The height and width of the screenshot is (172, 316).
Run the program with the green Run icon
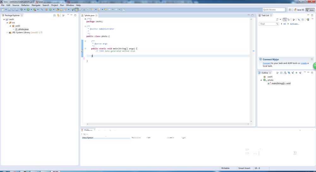coord(28,9)
